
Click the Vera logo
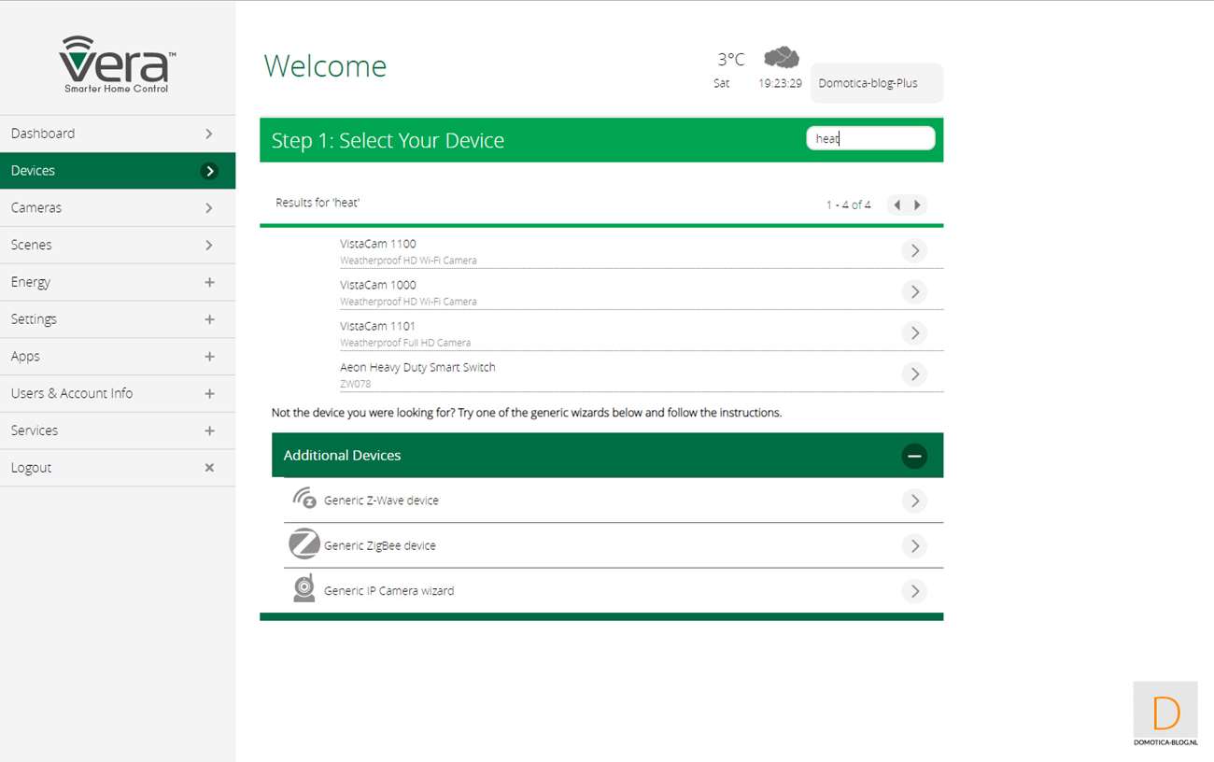tap(118, 63)
